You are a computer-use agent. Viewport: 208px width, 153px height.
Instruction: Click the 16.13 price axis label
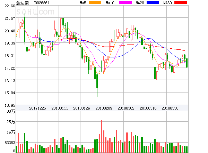10,81
